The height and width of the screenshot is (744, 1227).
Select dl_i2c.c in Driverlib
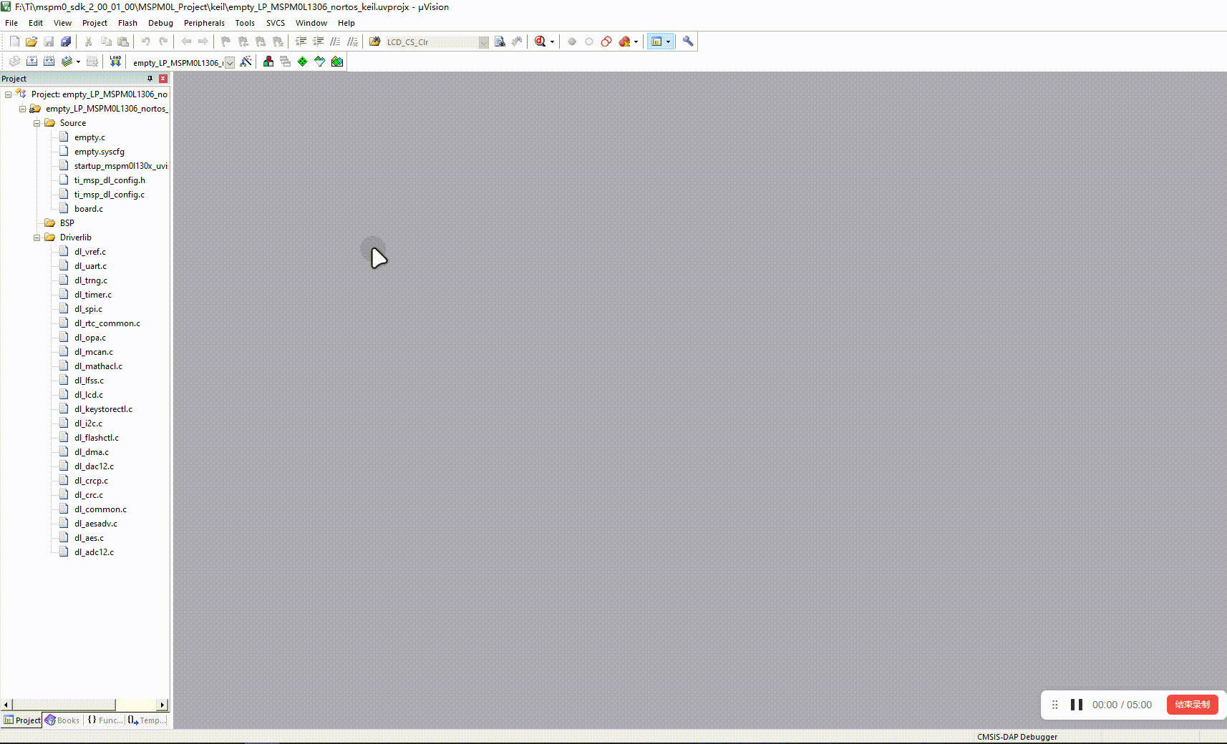pyautogui.click(x=88, y=424)
